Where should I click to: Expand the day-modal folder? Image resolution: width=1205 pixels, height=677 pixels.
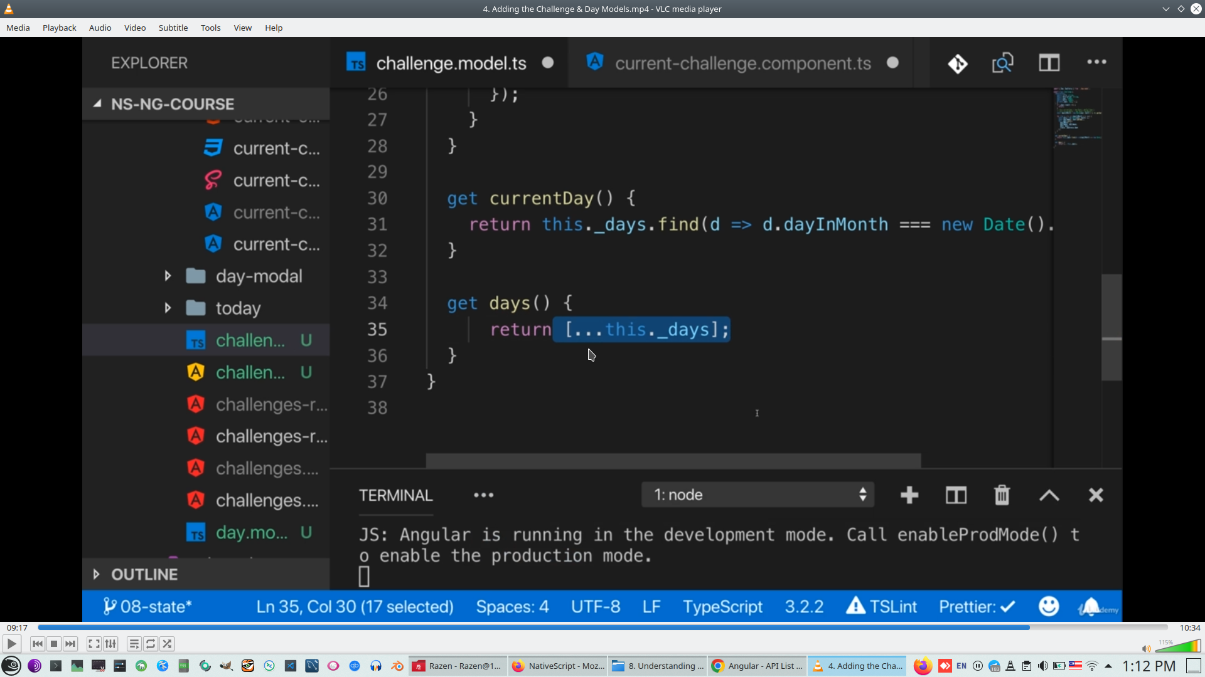point(168,276)
